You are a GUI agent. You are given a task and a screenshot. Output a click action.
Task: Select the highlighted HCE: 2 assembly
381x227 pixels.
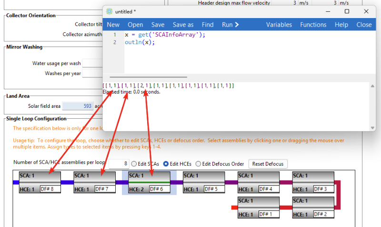click(150, 182)
